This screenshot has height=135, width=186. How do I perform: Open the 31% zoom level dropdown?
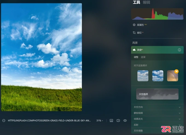pyautogui.click(x=100, y=121)
